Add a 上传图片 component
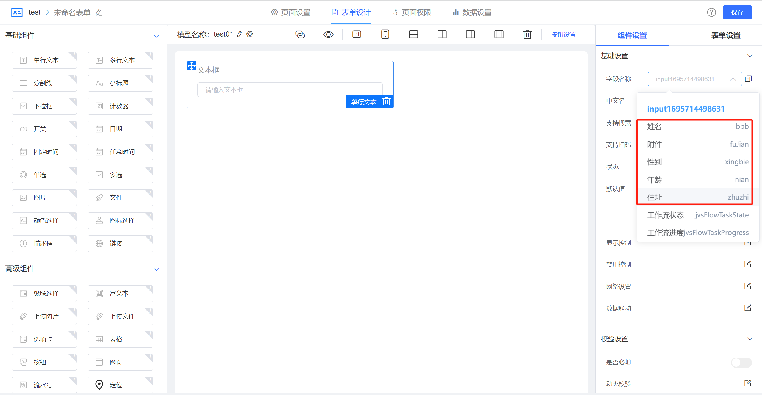This screenshot has height=395, width=762. point(44,316)
